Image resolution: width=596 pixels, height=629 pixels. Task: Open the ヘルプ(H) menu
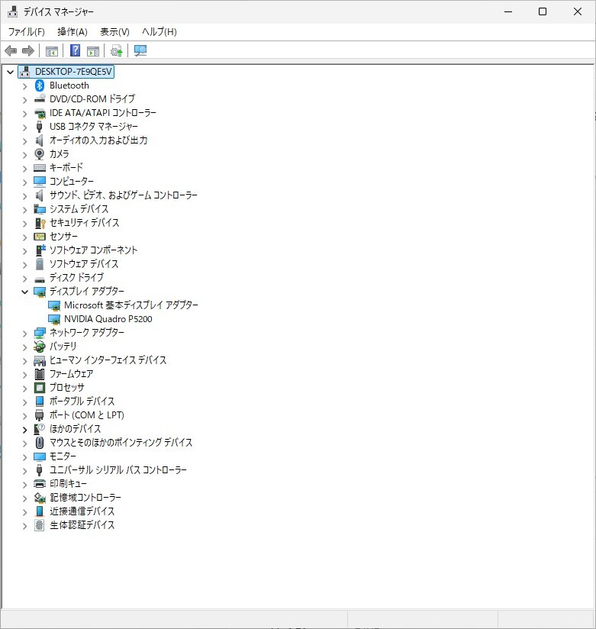tap(159, 32)
